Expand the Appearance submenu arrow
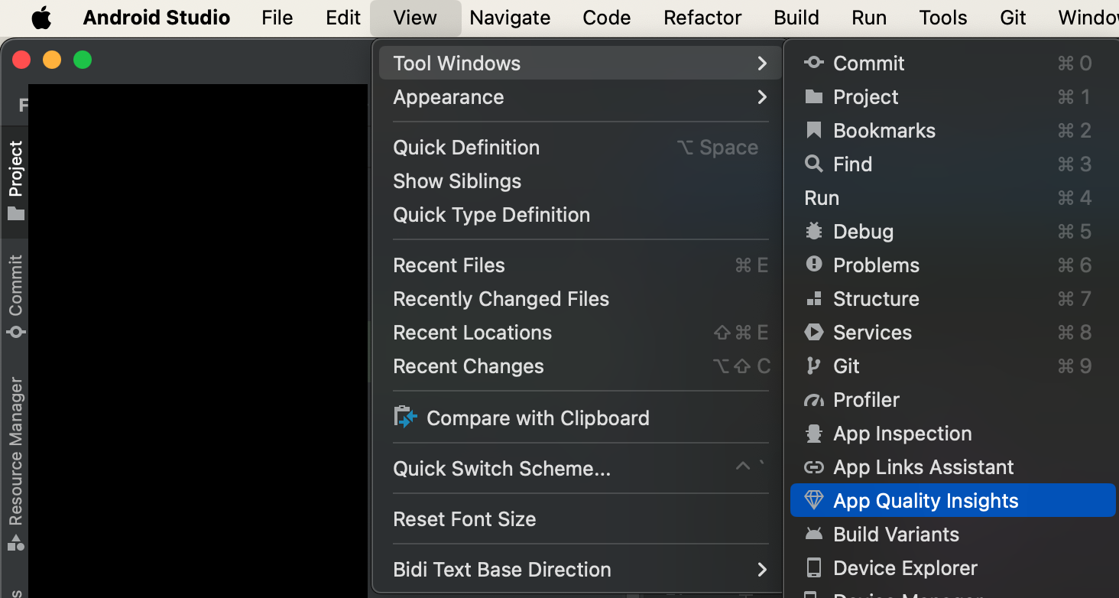The height and width of the screenshot is (598, 1119). point(761,97)
